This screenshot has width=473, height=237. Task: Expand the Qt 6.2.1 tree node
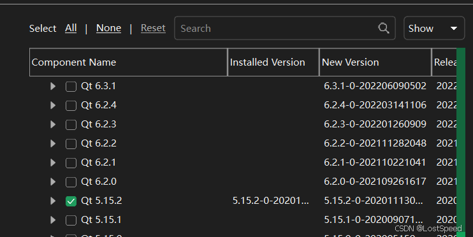pyautogui.click(x=53, y=162)
